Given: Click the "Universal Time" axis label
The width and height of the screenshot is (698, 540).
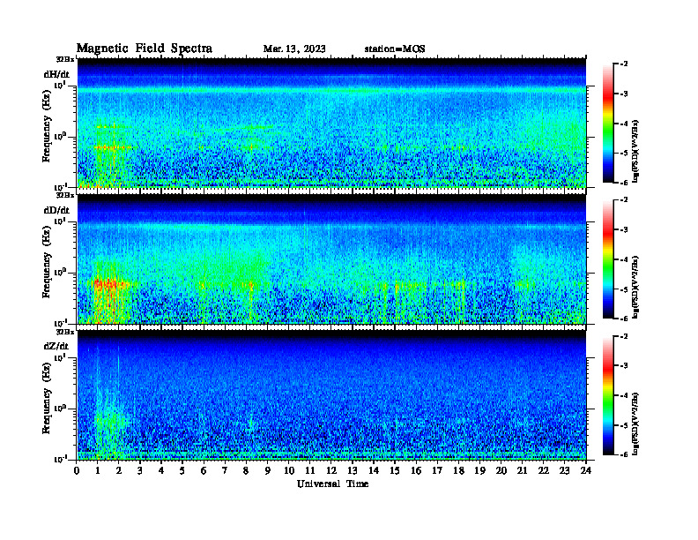Looking at the screenshot, I should point(332,484).
